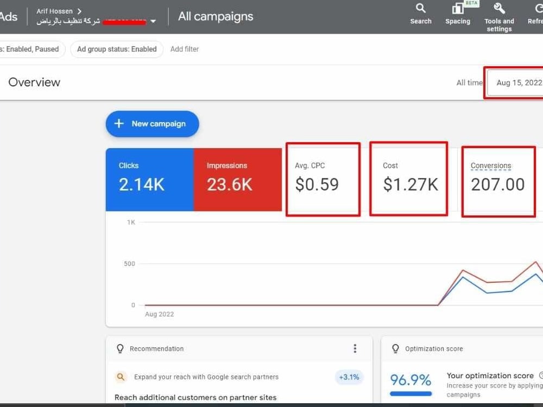Open account selector dropdown arrow

[153, 21]
